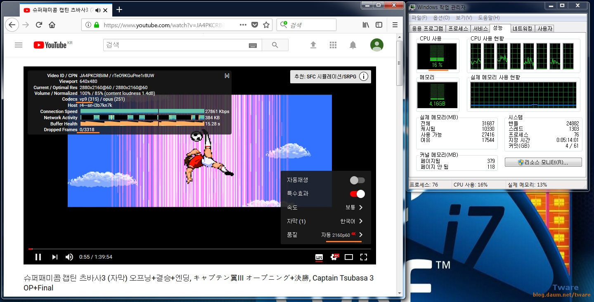594x302 pixels.
Task: Open Firefox library icon
Action: (366, 25)
